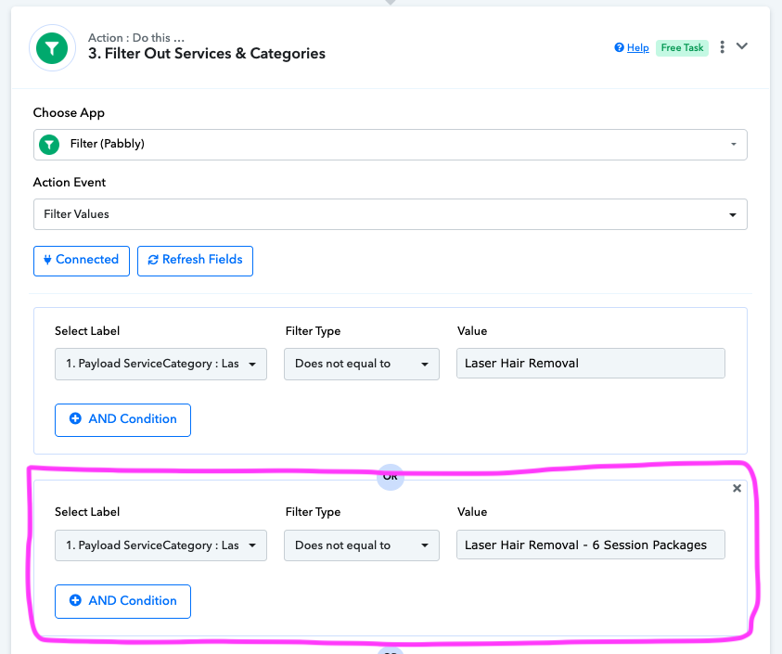The image size is (782, 654).
Task: Click the step title 'Filter Out Services & Categories'
Action: (x=214, y=54)
